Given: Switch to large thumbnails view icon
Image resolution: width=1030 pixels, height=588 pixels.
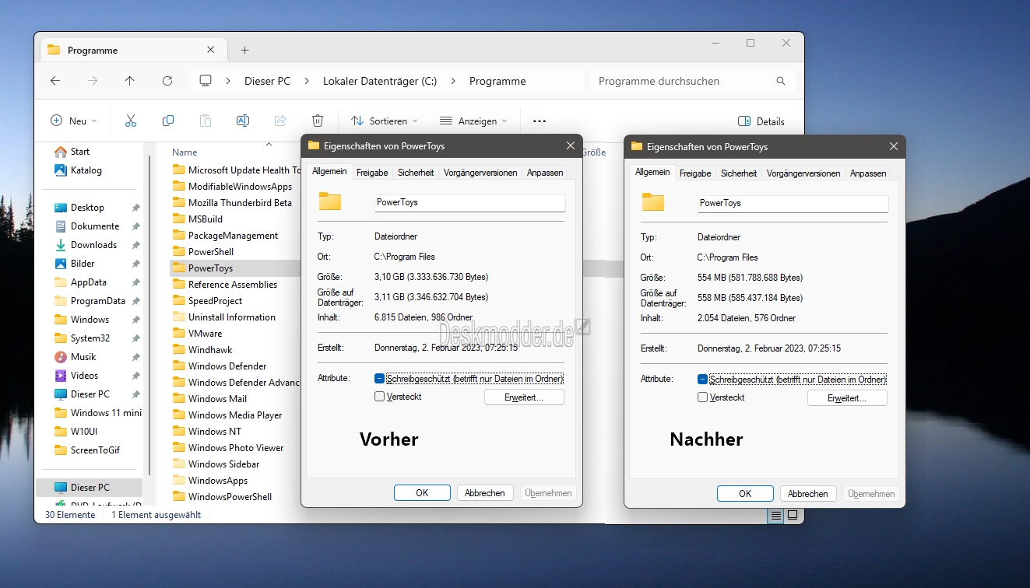Looking at the screenshot, I should [x=793, y=515].
